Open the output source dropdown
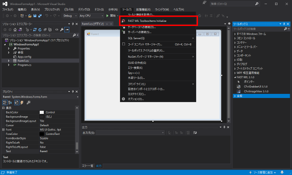This screenshot has width=292, height=175. tap(130, 133)
